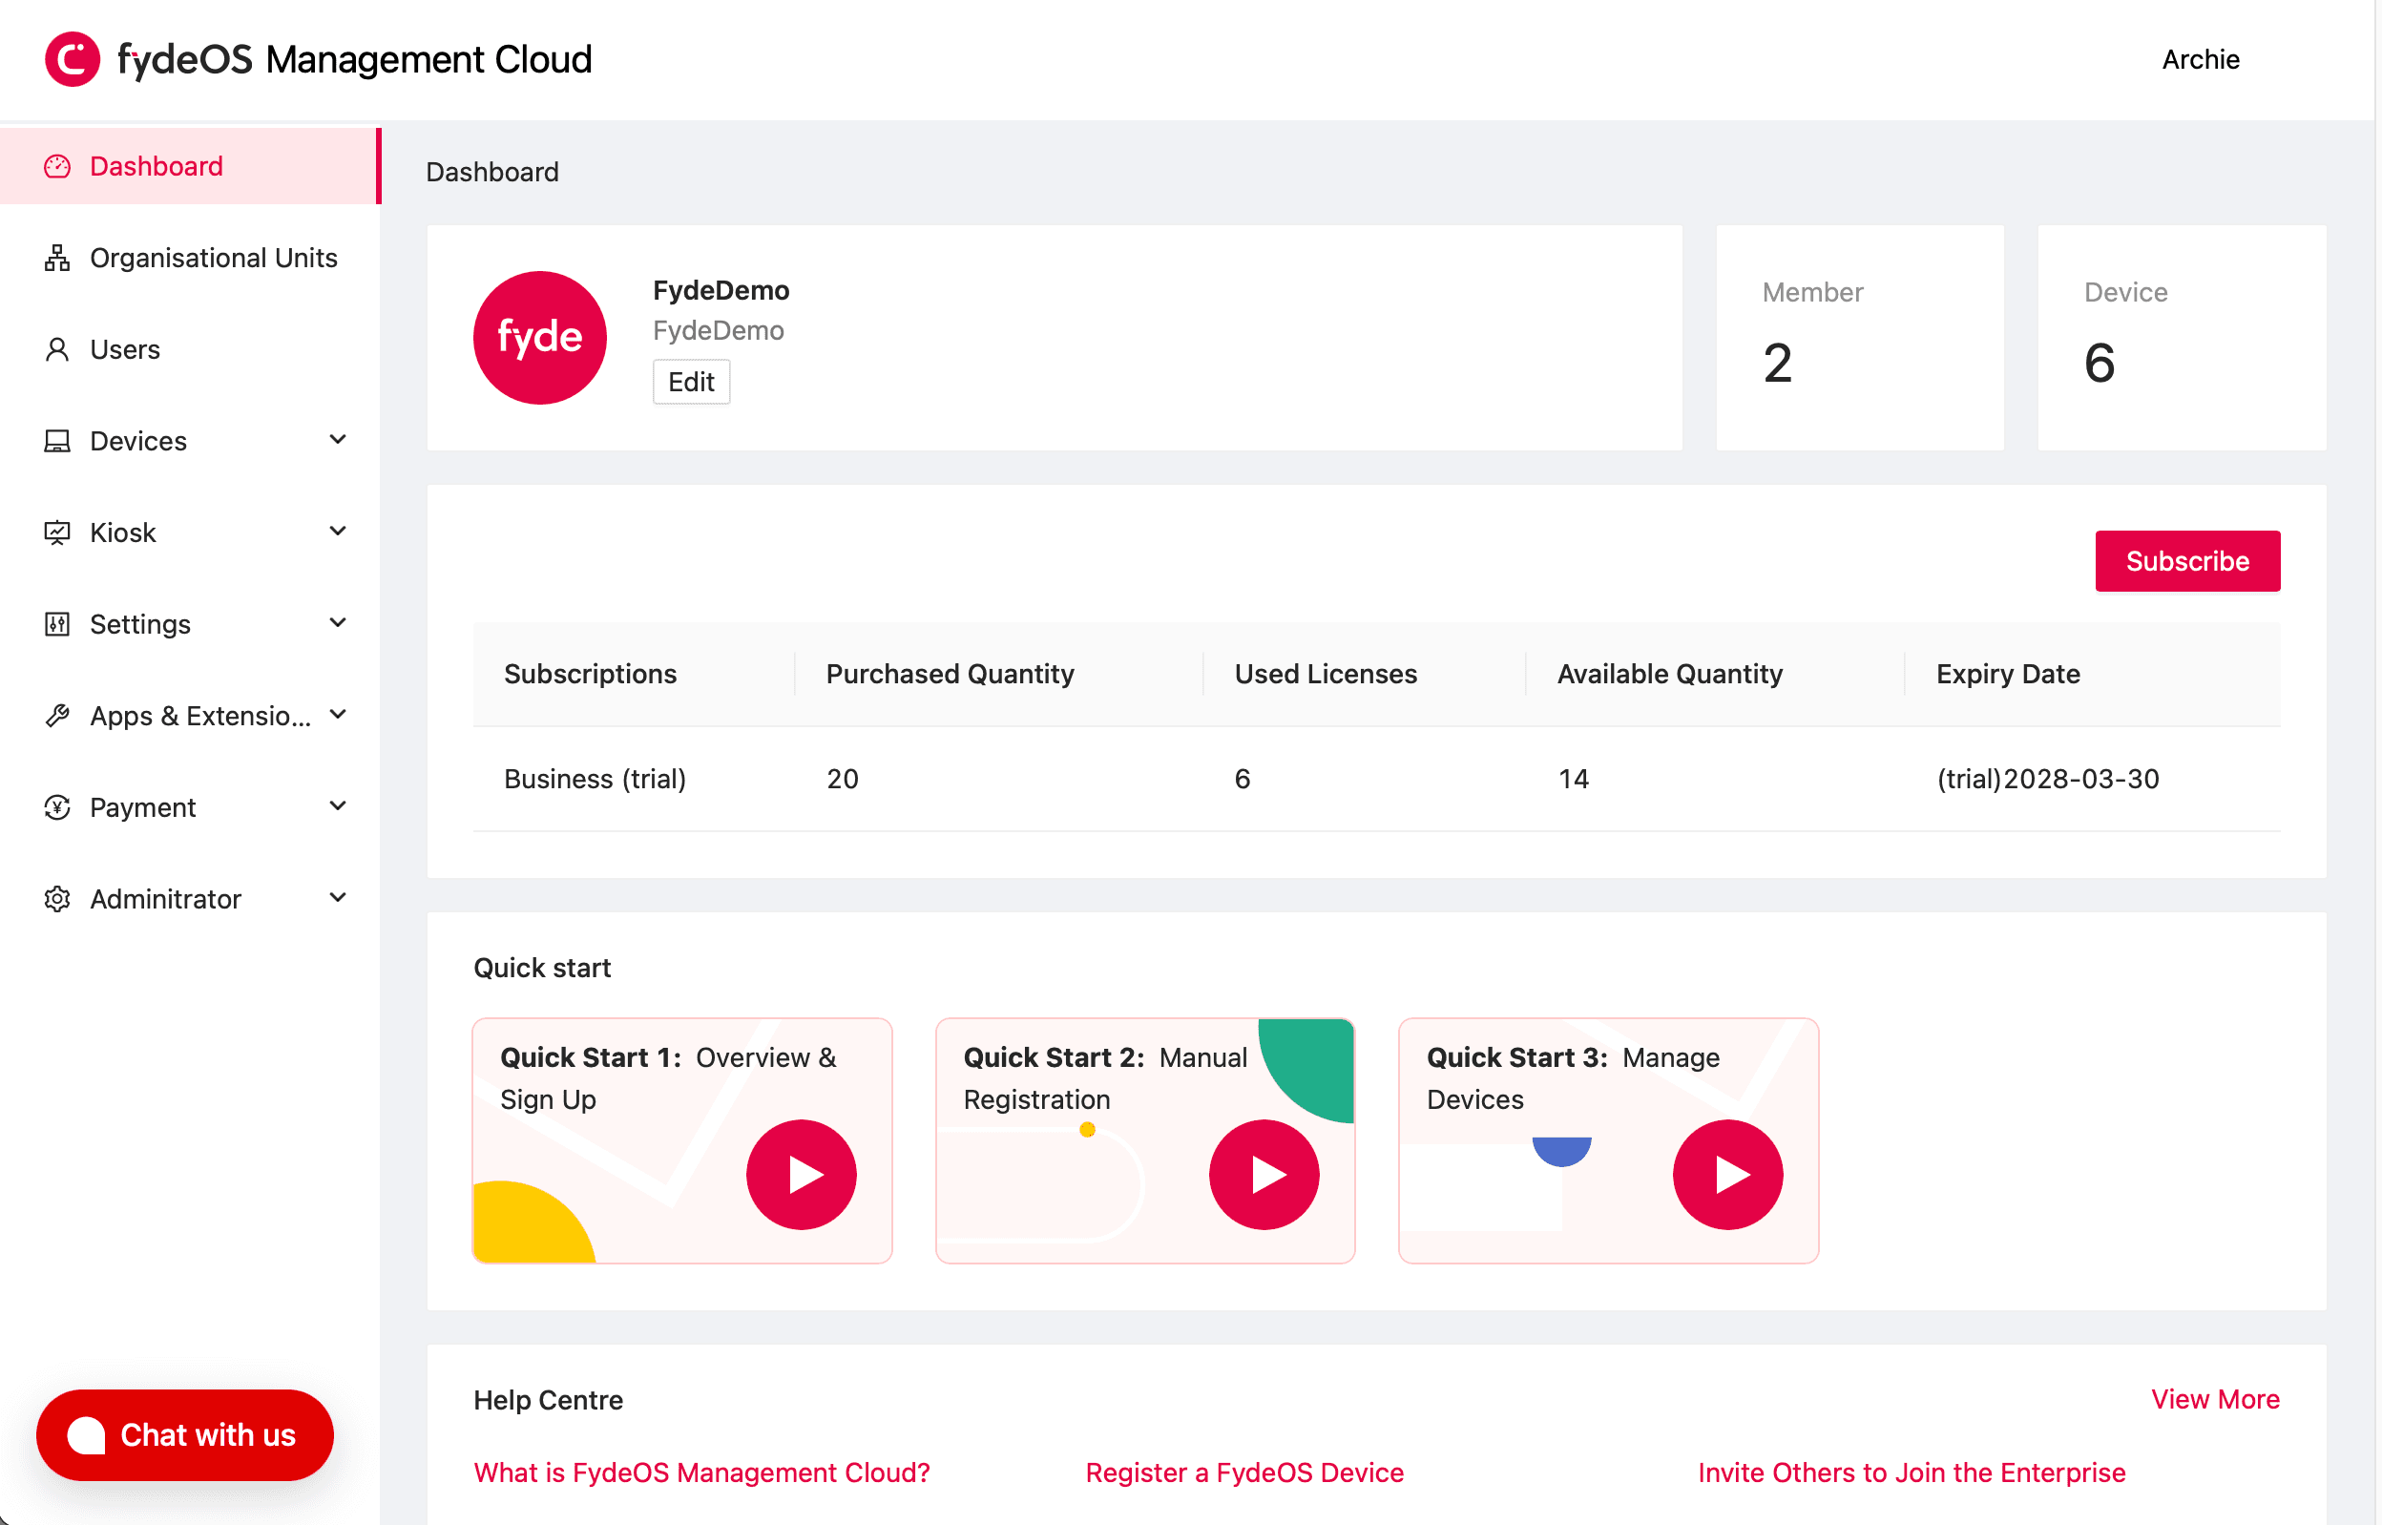Open the Apps & Extensions menu item
The width and height of the screenshot is (2382, 1525).
point(190,716)
